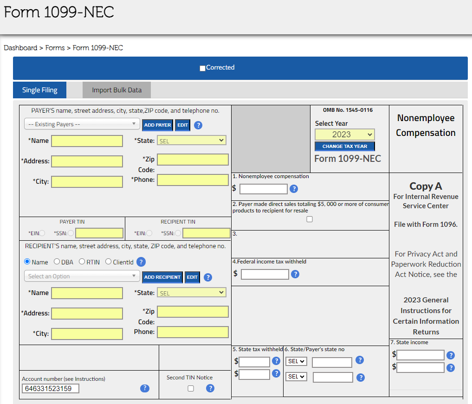Image resolution: width=472 pixels, height=404 pixels.
Task: Open the Existing Payers dropdown
Action: (82, 124)
